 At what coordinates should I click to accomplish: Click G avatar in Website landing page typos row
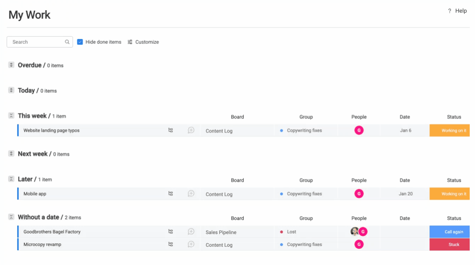point(359,130)
